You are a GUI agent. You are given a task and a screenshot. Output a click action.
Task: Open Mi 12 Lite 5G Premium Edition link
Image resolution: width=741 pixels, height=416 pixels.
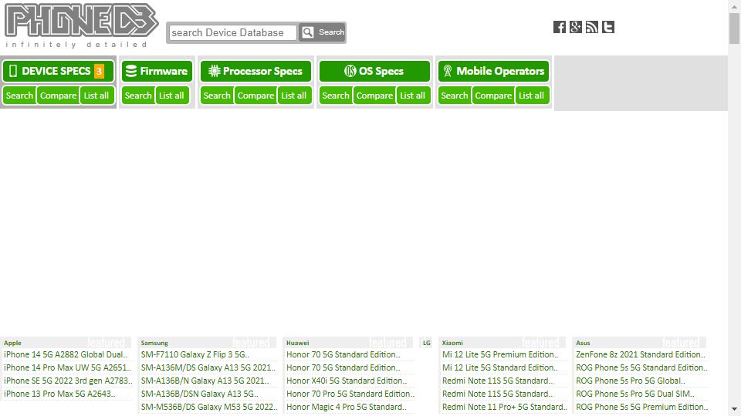pyautogui.click(x=500, y=354)
